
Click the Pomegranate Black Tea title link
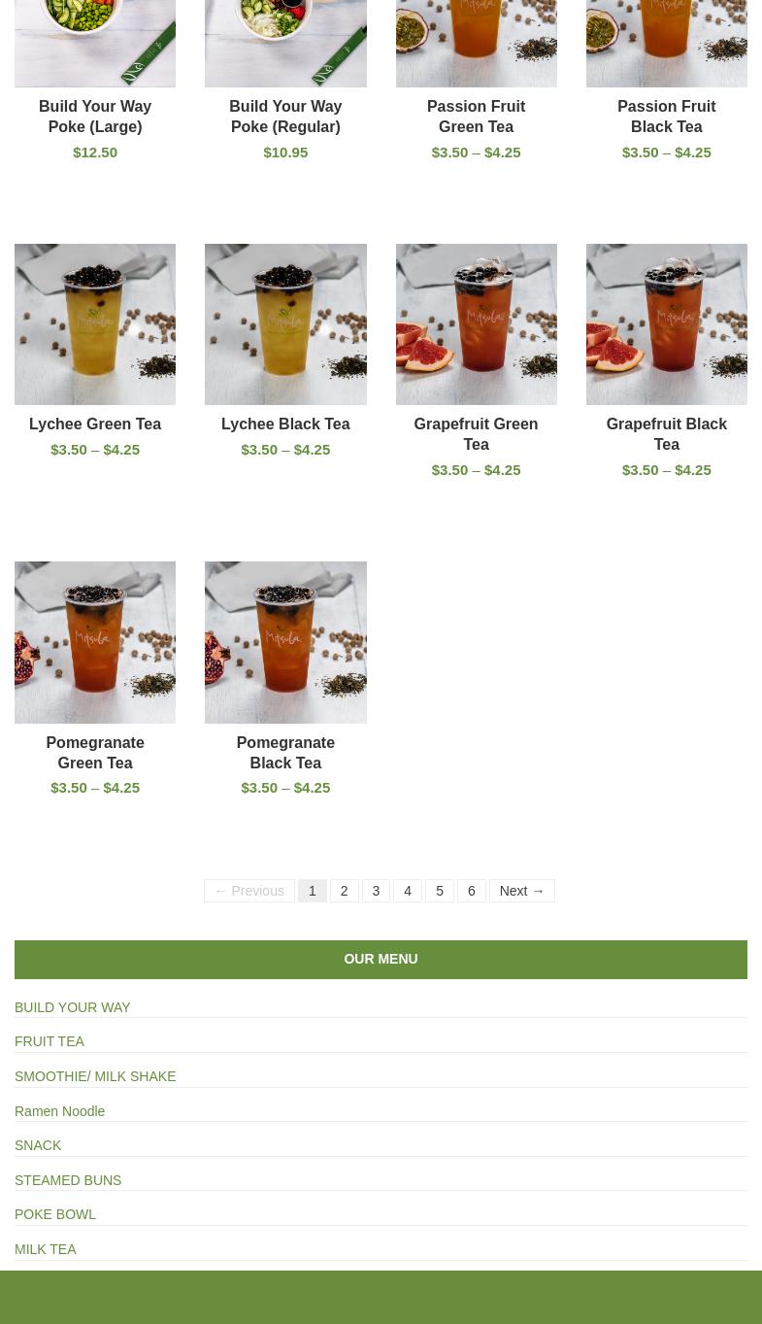tap(285, 752)
